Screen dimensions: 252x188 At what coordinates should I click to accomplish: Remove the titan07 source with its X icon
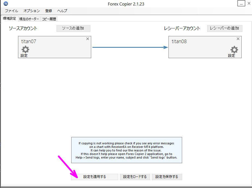[x=88, y=39]
